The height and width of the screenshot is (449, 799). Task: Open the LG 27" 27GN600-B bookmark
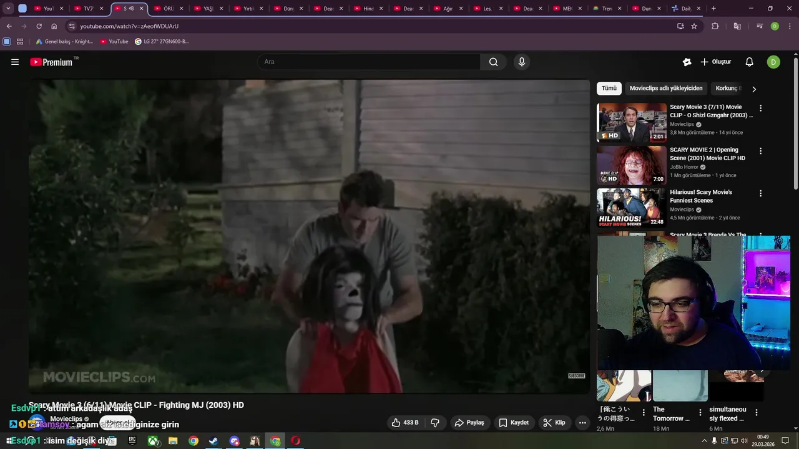tap(162, 42)
